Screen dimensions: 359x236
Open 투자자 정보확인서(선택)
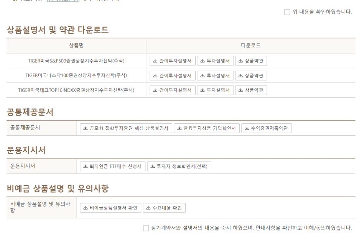click(x=179, y=166)
